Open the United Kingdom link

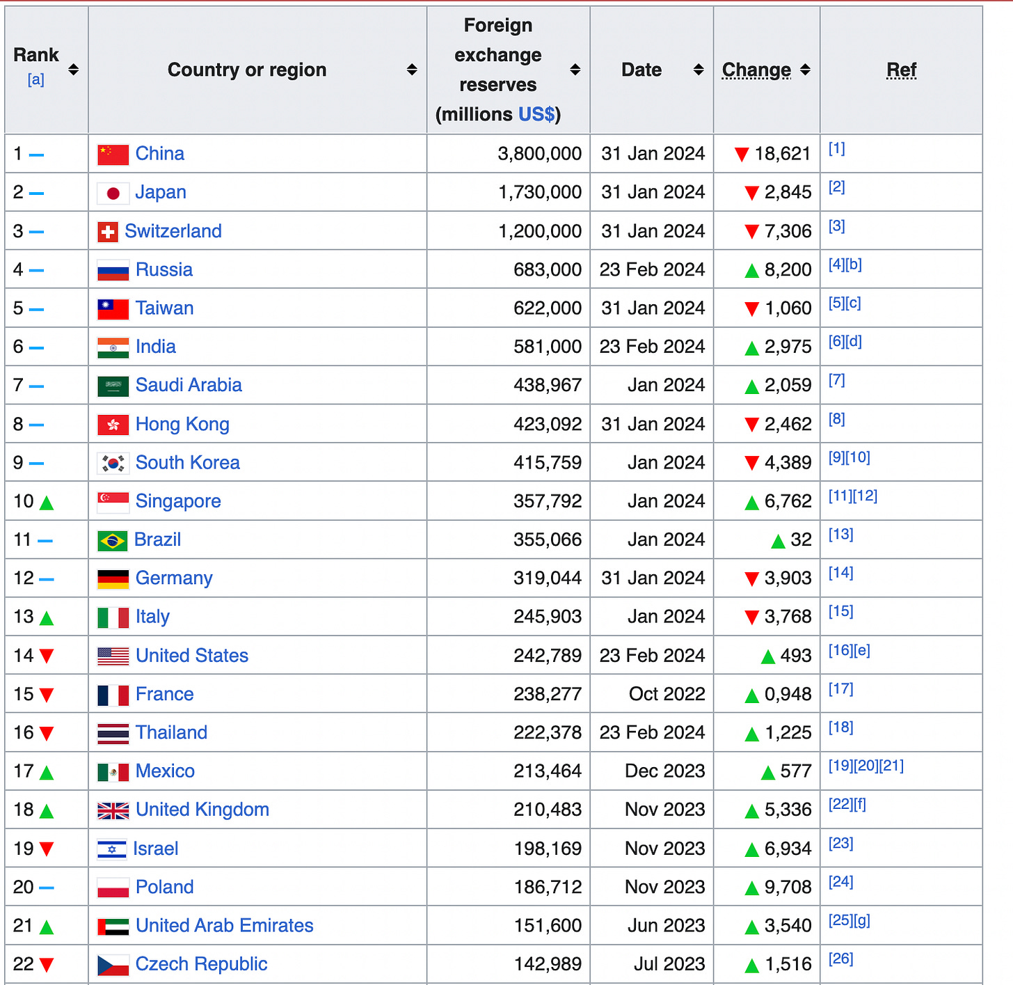point(202,810)
